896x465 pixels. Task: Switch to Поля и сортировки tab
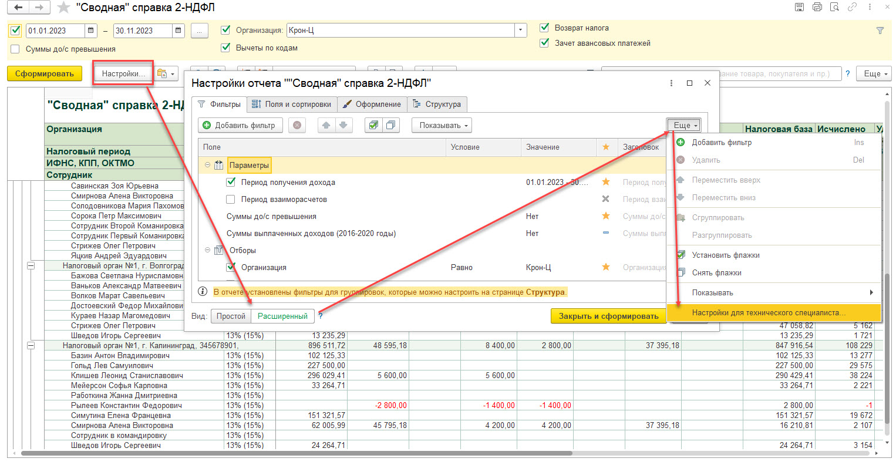click(291, 104)
